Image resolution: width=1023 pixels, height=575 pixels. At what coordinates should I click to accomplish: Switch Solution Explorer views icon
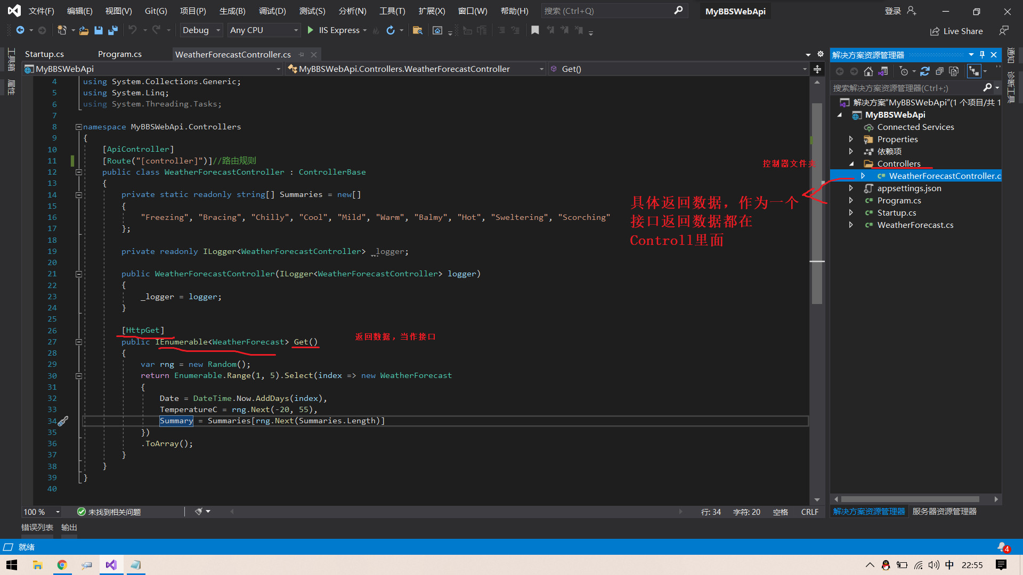pyautogui.click(x=883, y=71)
